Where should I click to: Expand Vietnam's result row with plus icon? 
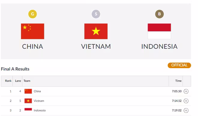tap(186, 101)
